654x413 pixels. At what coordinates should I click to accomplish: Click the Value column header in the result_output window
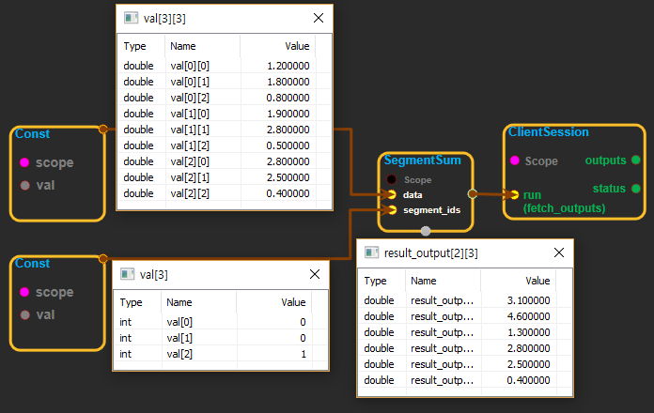tap(537, 281)
